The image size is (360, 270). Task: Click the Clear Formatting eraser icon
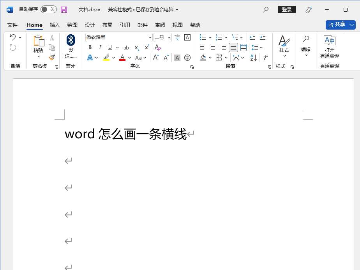pyautogui.click(x=158, y=47)
